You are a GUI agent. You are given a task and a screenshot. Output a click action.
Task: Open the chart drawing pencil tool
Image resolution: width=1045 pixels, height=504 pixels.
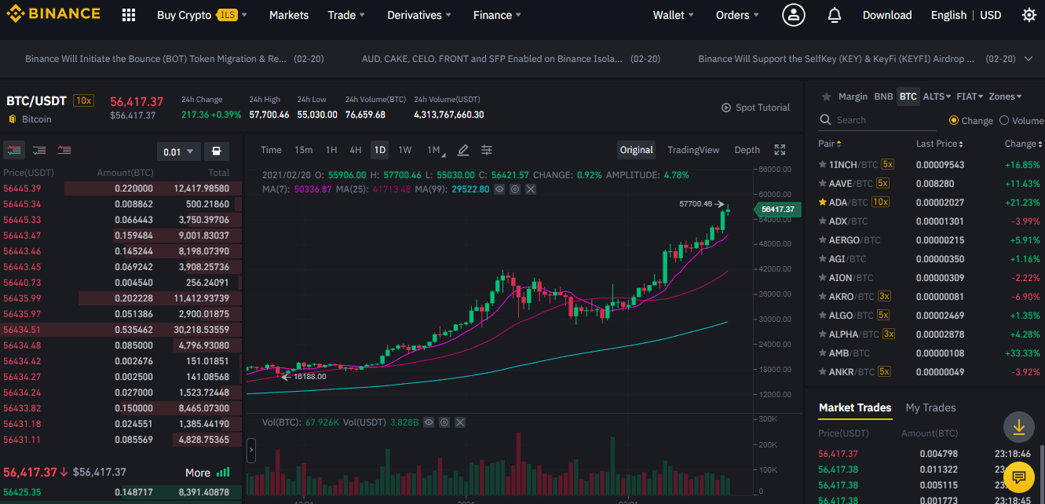(463, 150)
